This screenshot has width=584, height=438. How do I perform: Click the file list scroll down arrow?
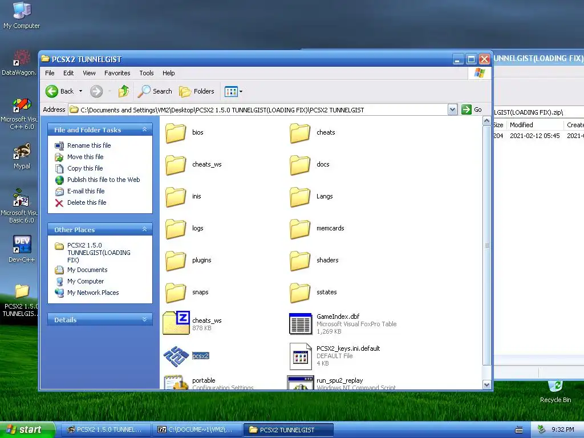(x=487, y=385)
